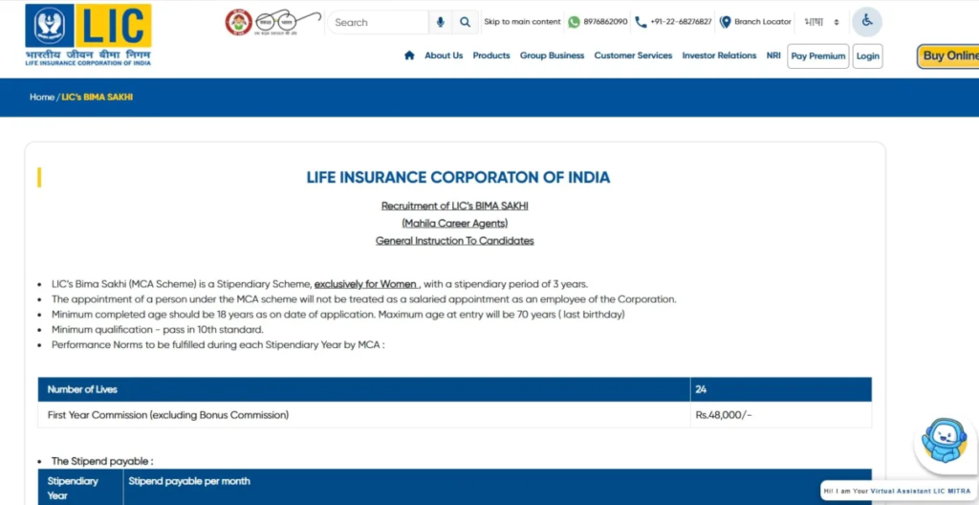This screenshot has height=505, width=979.
Task: Click the Login button
Action: pyautogui.click(x=868, y=56)
